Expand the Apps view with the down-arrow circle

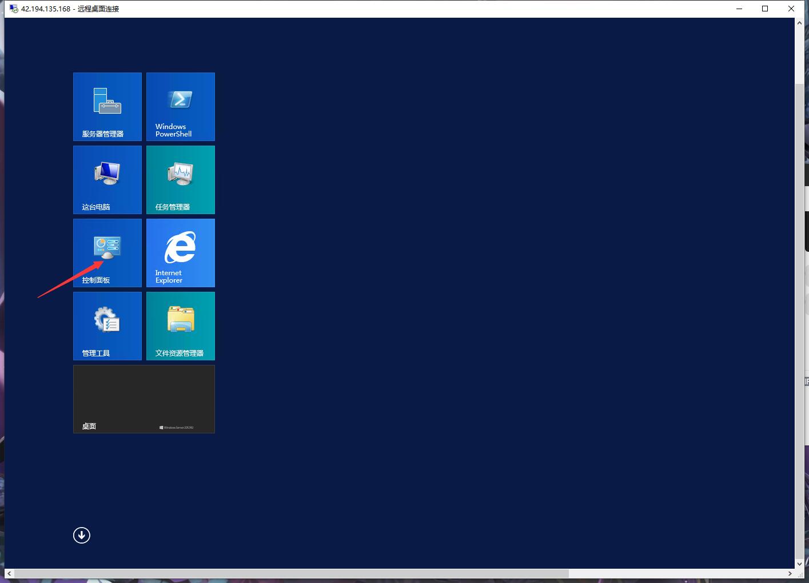pyautogui.click(x=81, y=535)
